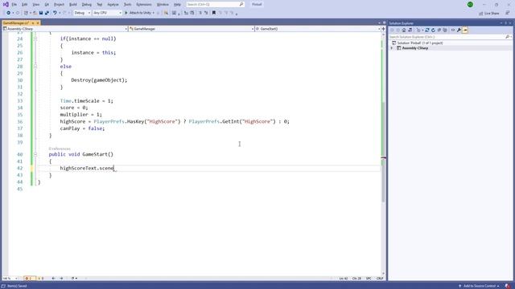Click Collapse All icon in Solution Explorer
The height and width of the screenshot is (289, 515).
[x=439, y=31]
